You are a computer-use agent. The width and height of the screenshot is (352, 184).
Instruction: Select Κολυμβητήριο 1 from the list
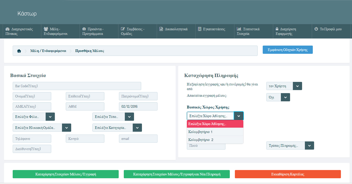[x=215, y=132]
